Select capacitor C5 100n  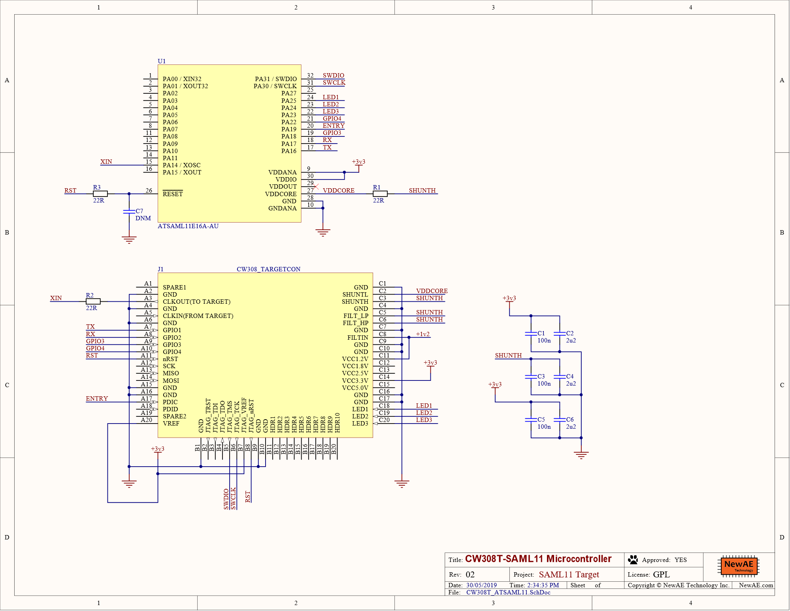coord(531,420)
